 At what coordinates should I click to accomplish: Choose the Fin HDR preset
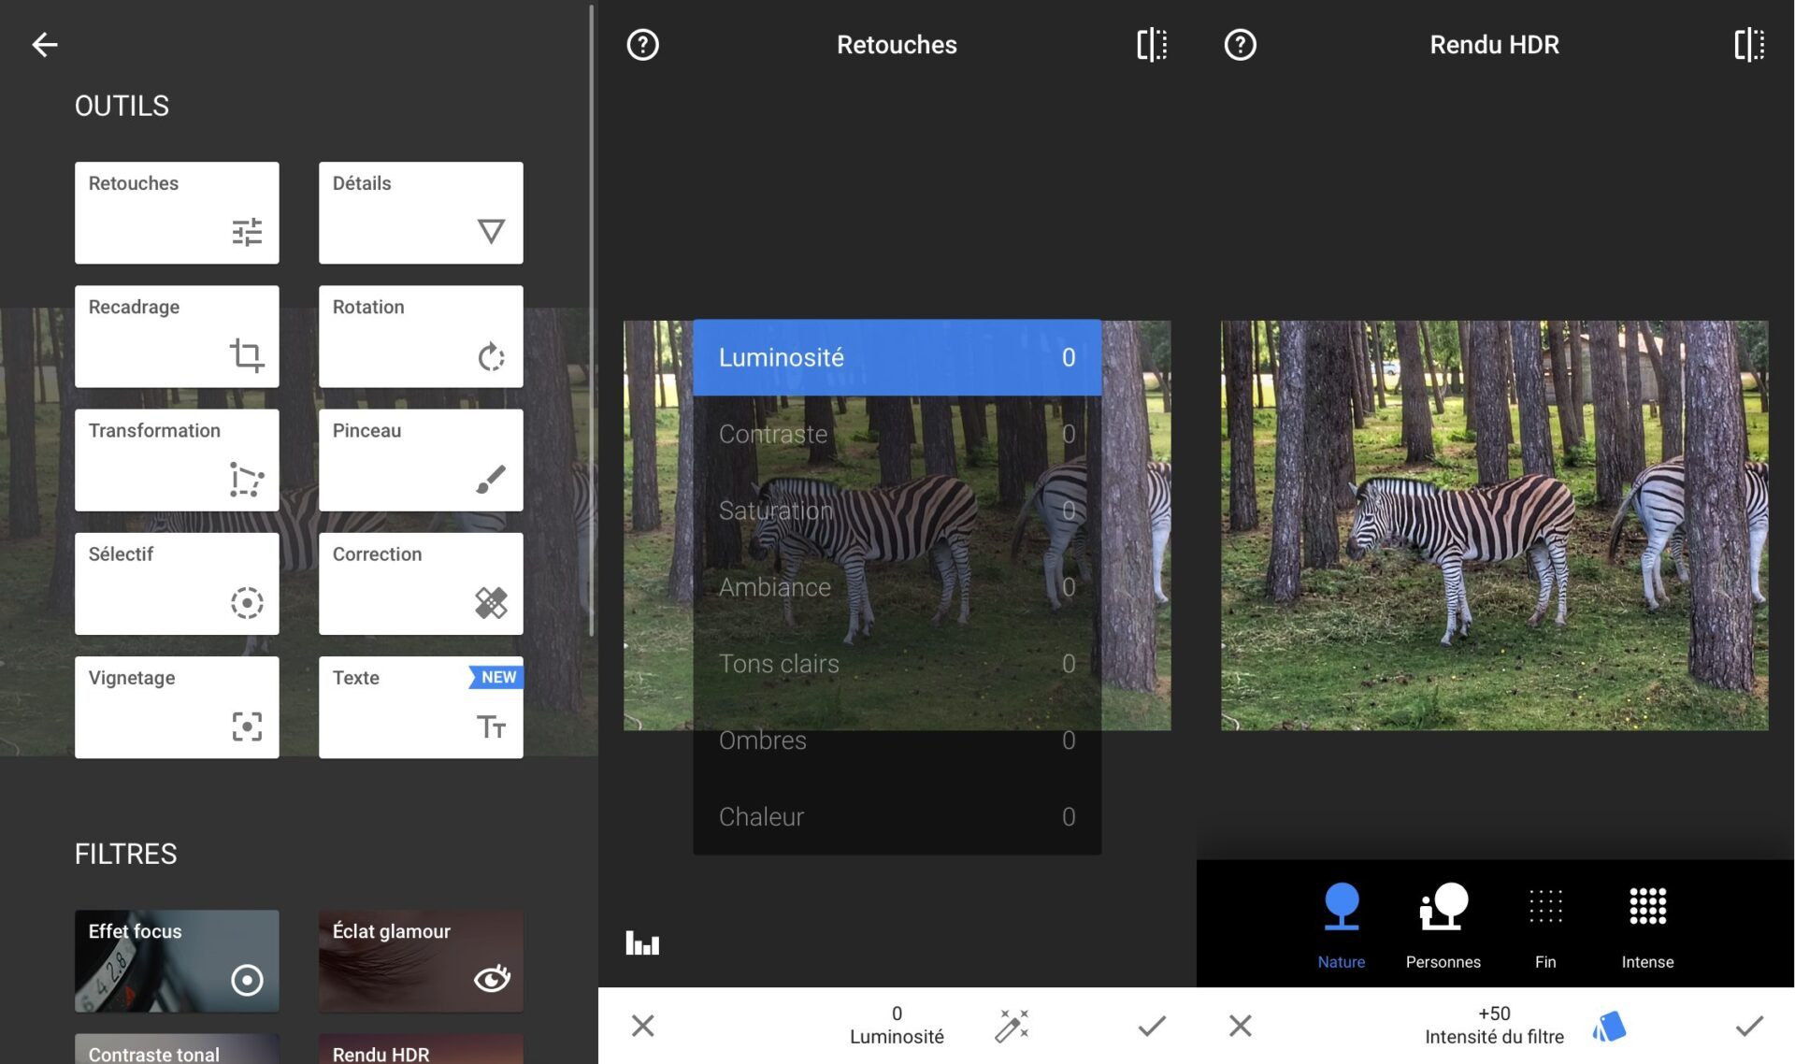(1545, 926)
